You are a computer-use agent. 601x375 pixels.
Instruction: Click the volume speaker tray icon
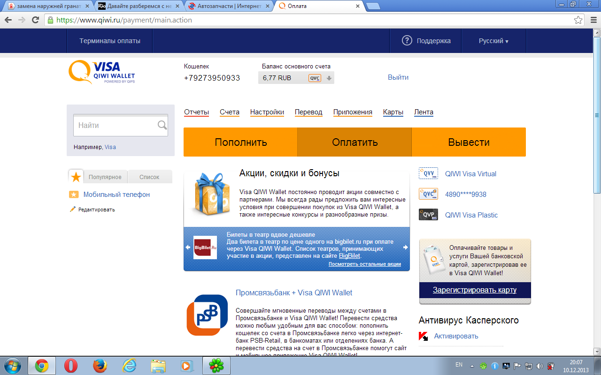click(539, 366)
